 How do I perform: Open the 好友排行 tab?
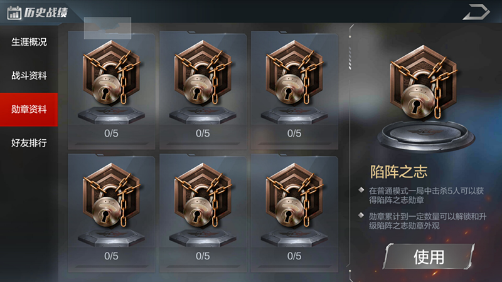tap(29, 143)
